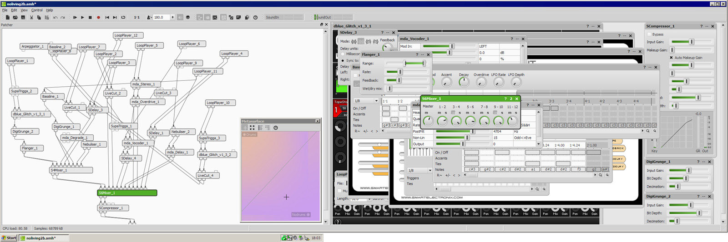Mute channels 3-4 in S6Mixer_1
This screenshot has width=728, height=242.
point(453,113)
